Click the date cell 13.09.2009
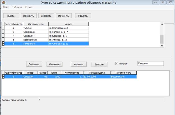This screenshot has height=115, width=175. click(97, 77)
